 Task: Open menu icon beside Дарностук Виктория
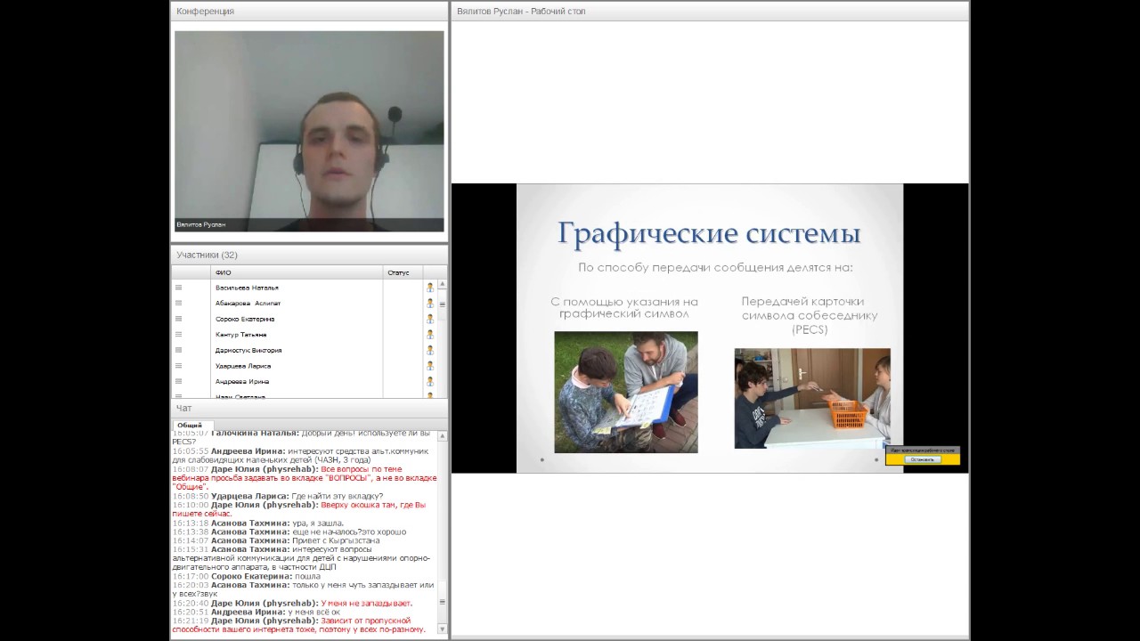pyautogui.click(x=178, y=350)
